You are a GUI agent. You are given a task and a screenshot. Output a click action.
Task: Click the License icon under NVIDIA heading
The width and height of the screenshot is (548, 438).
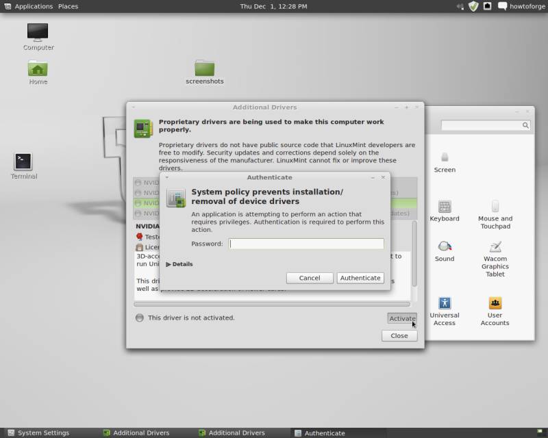(140, 247)
